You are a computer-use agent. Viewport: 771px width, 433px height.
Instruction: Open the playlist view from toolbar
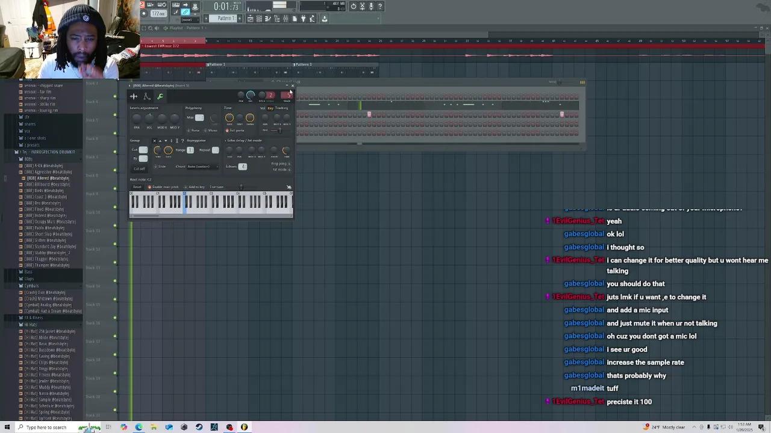click(250, 19)
